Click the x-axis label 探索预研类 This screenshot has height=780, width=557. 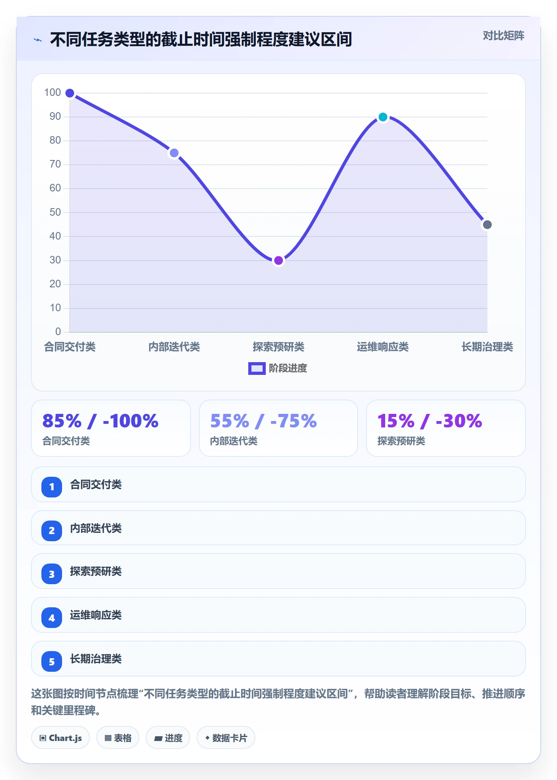coord(278,347)
